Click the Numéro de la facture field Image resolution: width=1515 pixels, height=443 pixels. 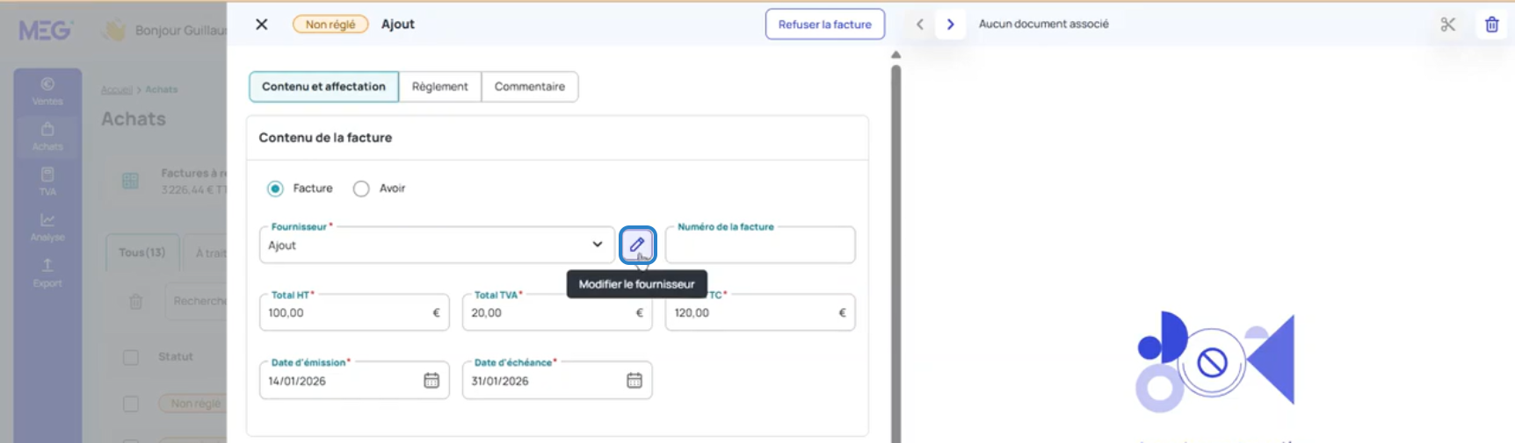[760, 245]
